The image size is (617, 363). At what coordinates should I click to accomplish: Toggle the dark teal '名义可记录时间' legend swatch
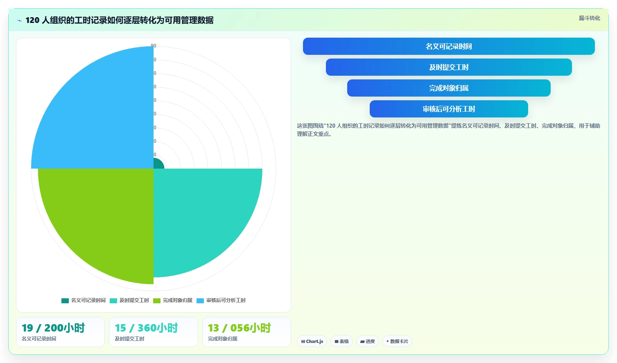(x=65, y=301)
